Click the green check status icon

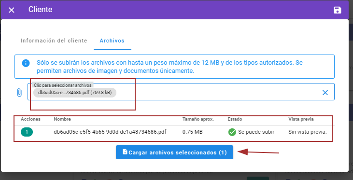pyautogui.click(x=232, y=132)
